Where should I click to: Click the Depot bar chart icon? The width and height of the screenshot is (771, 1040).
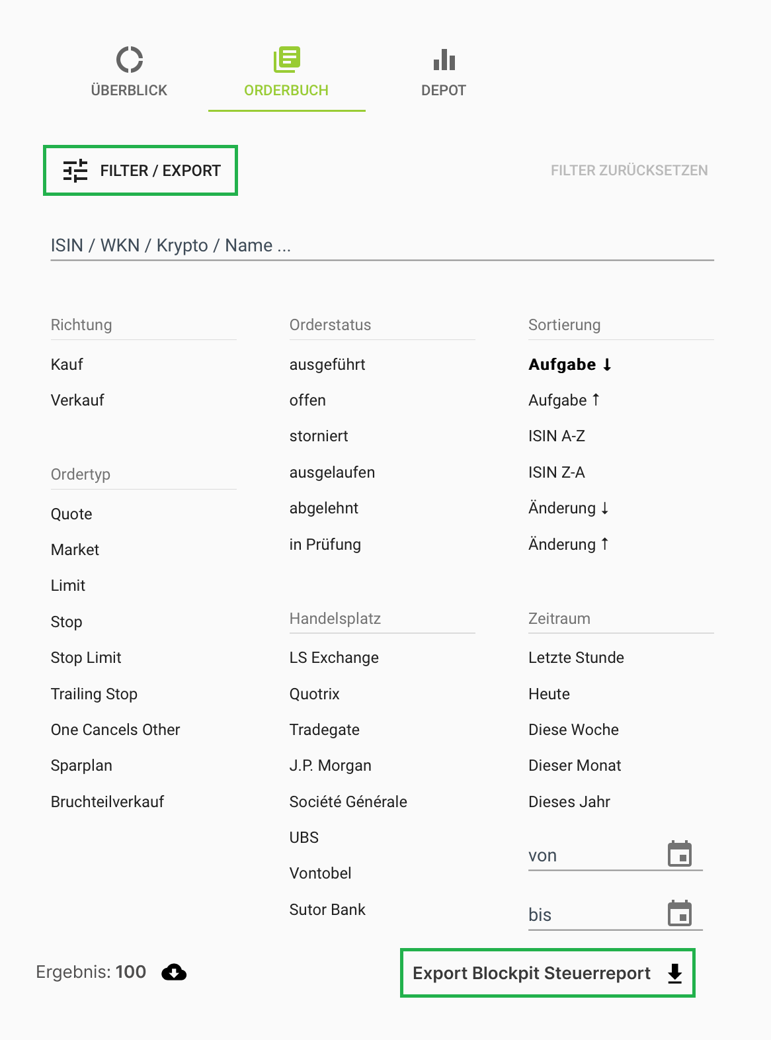coord(444,60)
